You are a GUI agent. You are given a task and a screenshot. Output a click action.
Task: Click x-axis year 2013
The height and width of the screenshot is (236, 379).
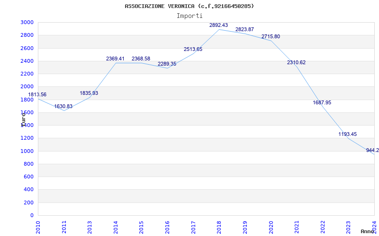(x=90, y=228)
